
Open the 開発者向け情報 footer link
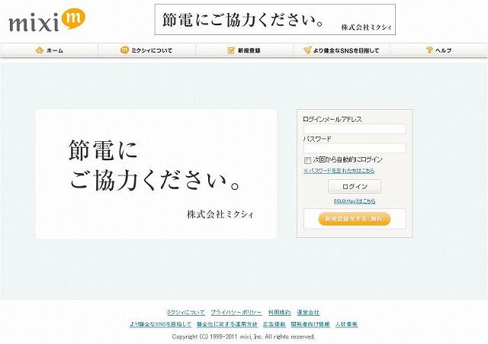pos(310,324)
